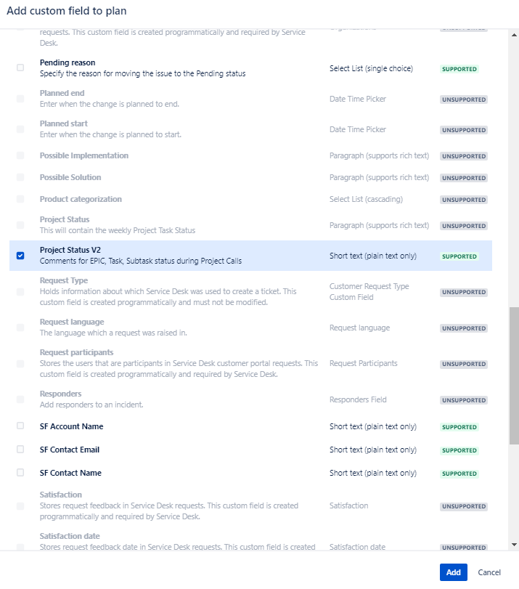The width and height of the screenshot is (519, 589).
Task: Click the SUPPORTED badge beside SF Account Name
Action: (x=459, y=427)
